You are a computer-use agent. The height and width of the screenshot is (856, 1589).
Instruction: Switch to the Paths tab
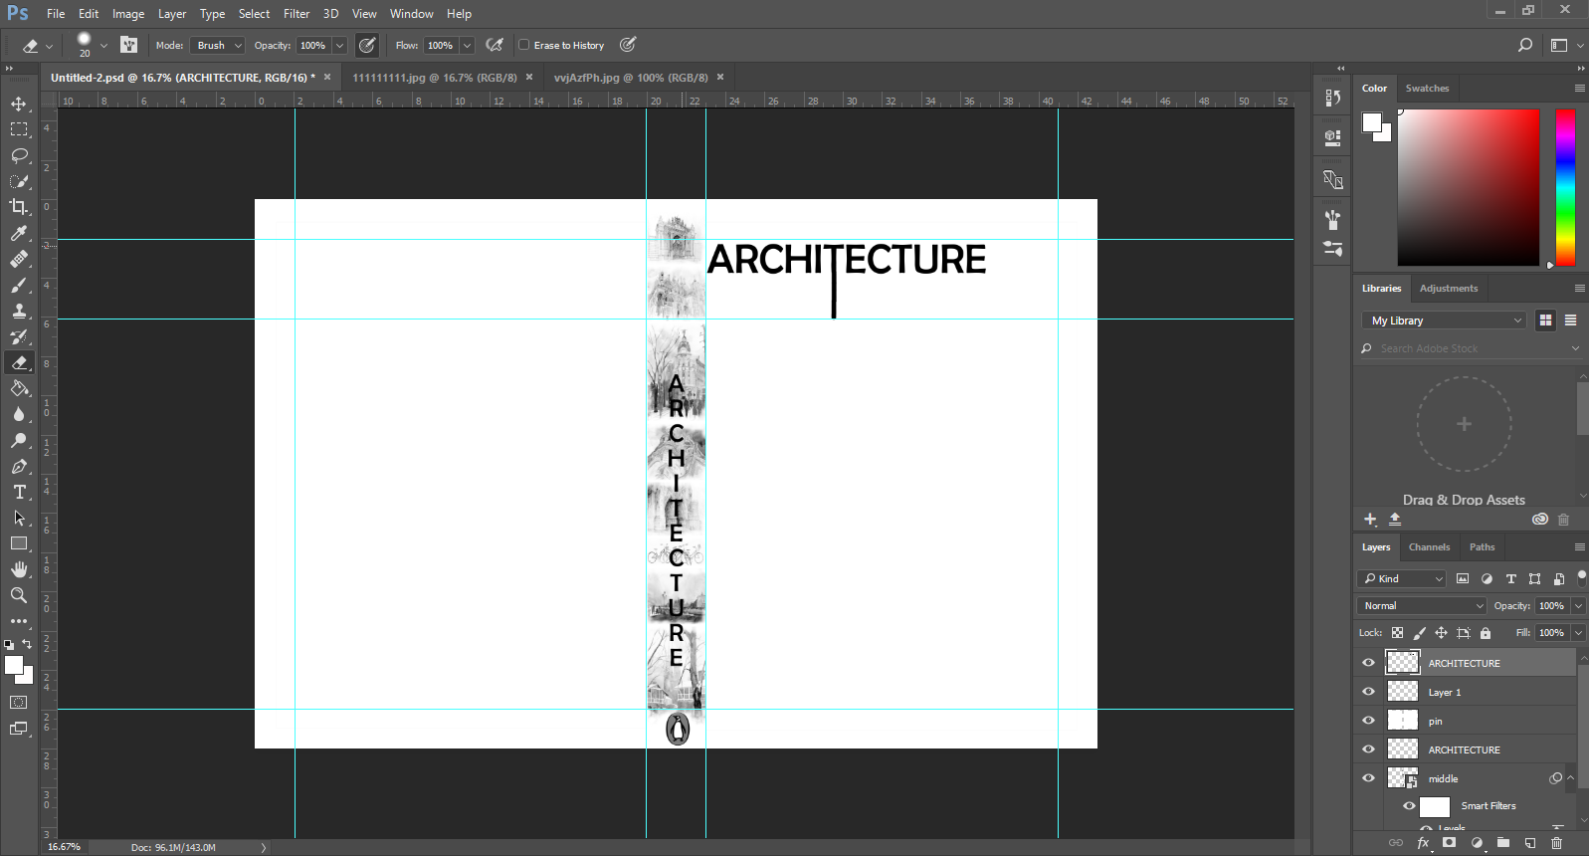click(x=1482, y=547)
